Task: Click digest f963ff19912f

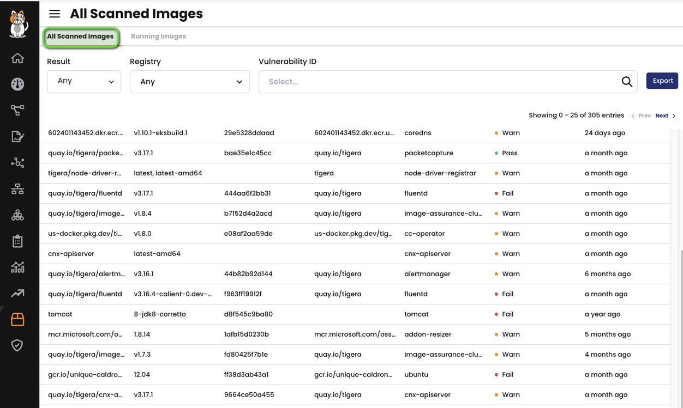Action: coord(243,294)
